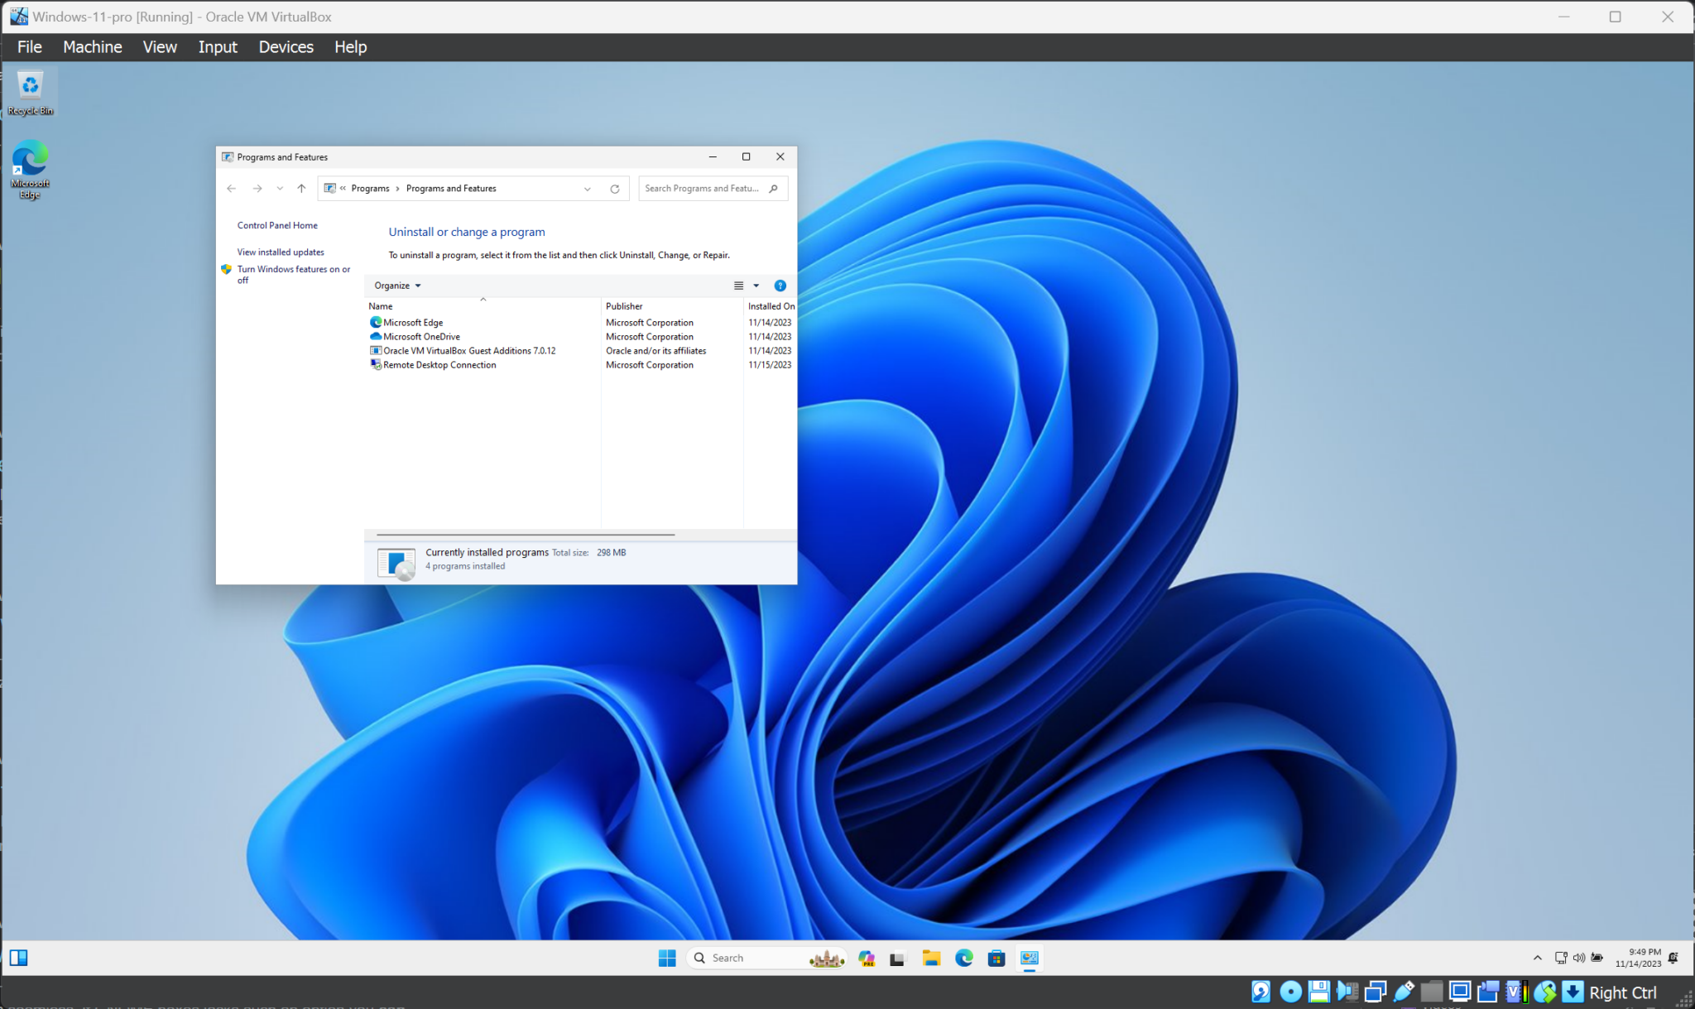Open the Organize dropdown menu
Viewport: 1695px width, 1009px height.
pos(396,285)
